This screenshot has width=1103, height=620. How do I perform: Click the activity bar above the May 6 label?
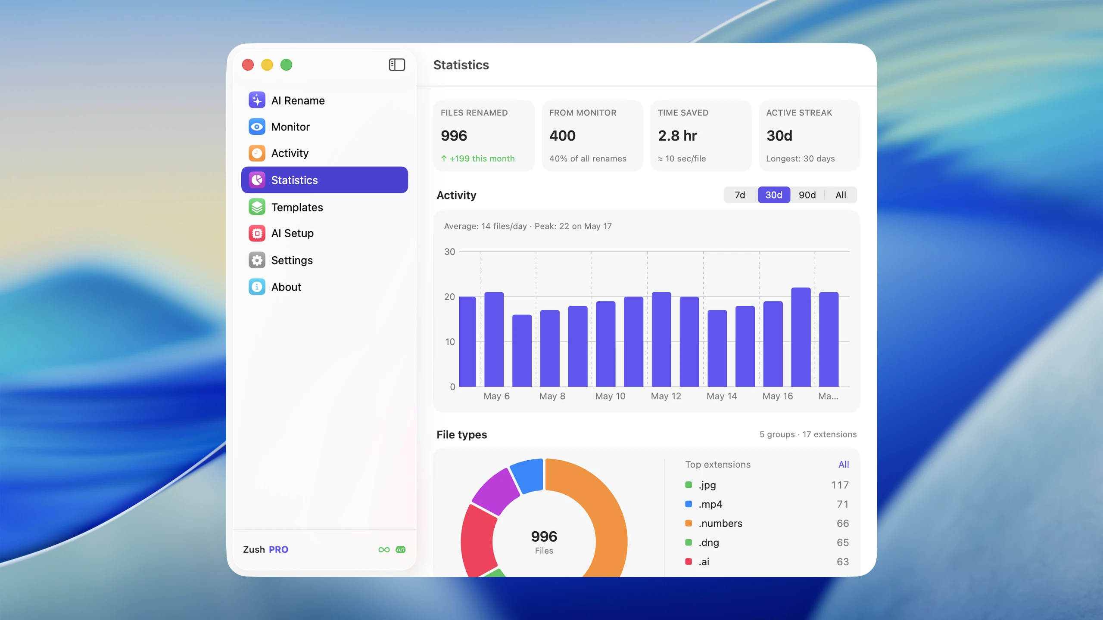pyautogui.click(x=494, y=339)
